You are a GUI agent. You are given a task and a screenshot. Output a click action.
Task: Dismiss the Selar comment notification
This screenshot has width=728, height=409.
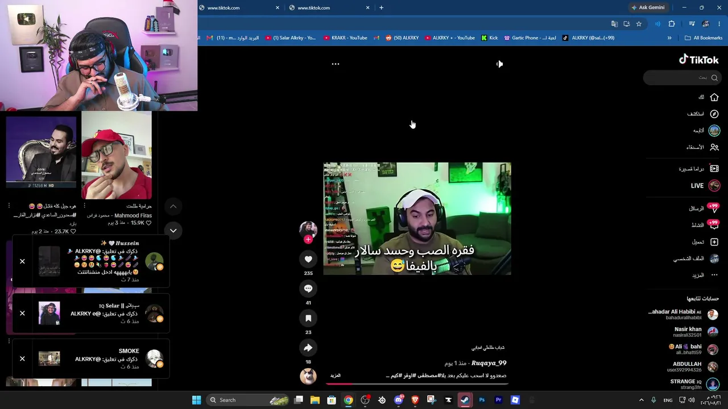tap(22, 314)
